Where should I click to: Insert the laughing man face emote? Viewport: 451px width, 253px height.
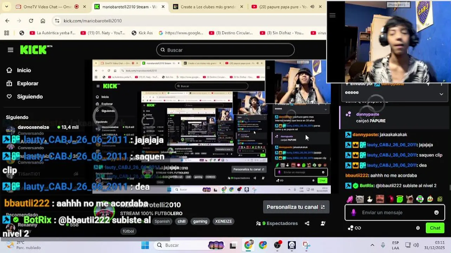point(380,199)
